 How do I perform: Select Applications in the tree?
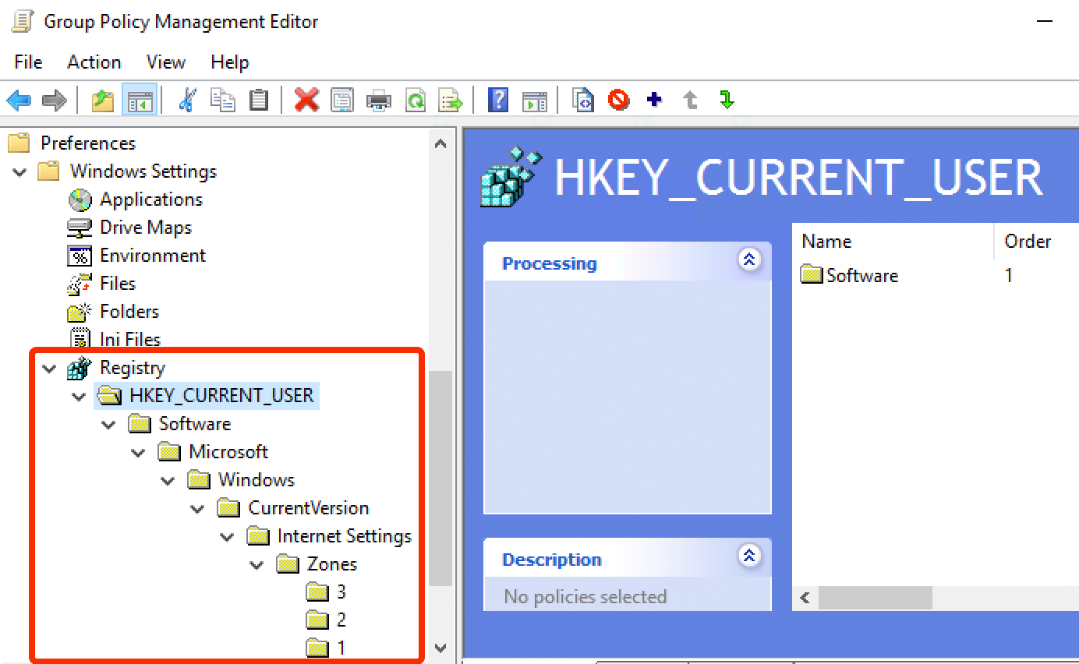[x=151, y=200]
